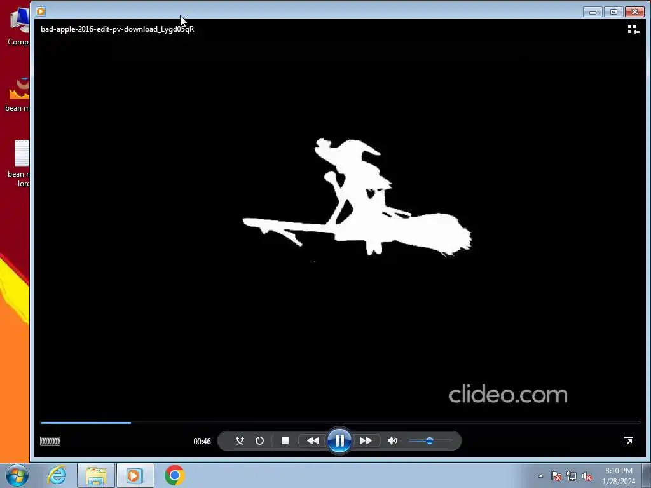Image resolution: width=651 pixels, height=488 pixels.
Task: Click the audio visualizer bars indicator
Action: (50, 441)
